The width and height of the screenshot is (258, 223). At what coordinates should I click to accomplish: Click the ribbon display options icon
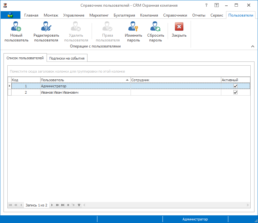216,5
